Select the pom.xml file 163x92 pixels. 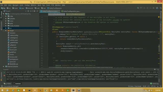click(13, 62)
